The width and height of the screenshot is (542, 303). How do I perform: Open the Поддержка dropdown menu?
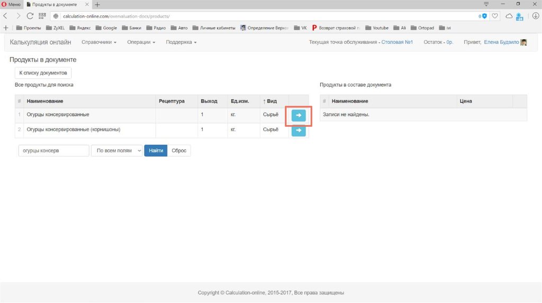[181, 42]
